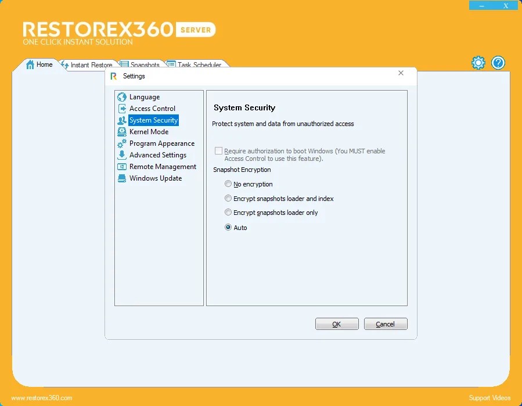Click the System Security heading
This screenshot has height=406, width=522.
click(x=244, y=107)
